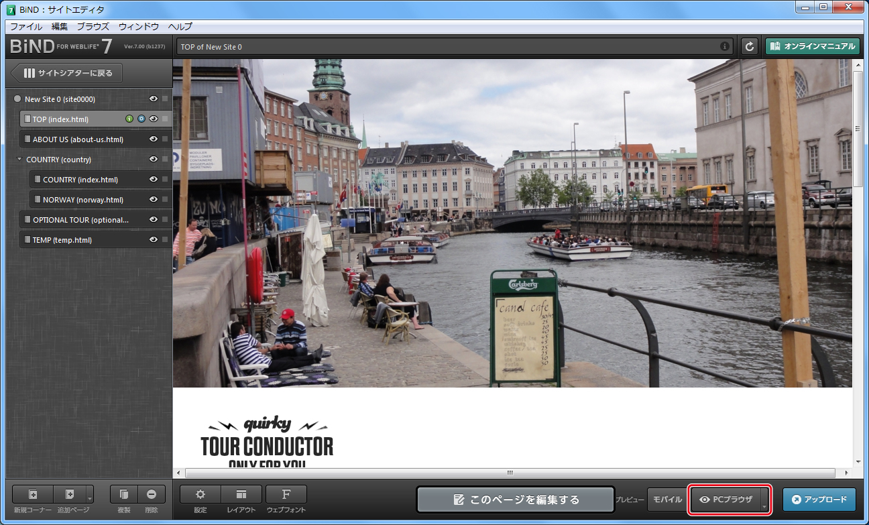Select New Site 0 (site0000) row
The image size is (869, 525).
[x=90, y=99]
